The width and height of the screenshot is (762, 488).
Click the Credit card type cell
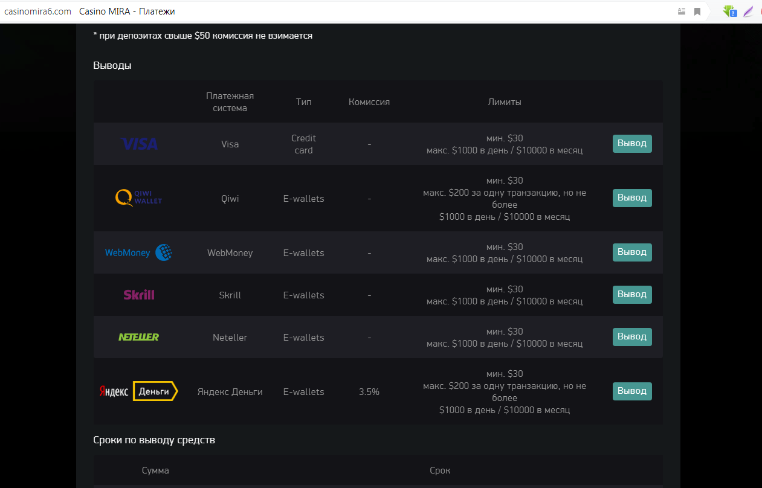(304, 144)
